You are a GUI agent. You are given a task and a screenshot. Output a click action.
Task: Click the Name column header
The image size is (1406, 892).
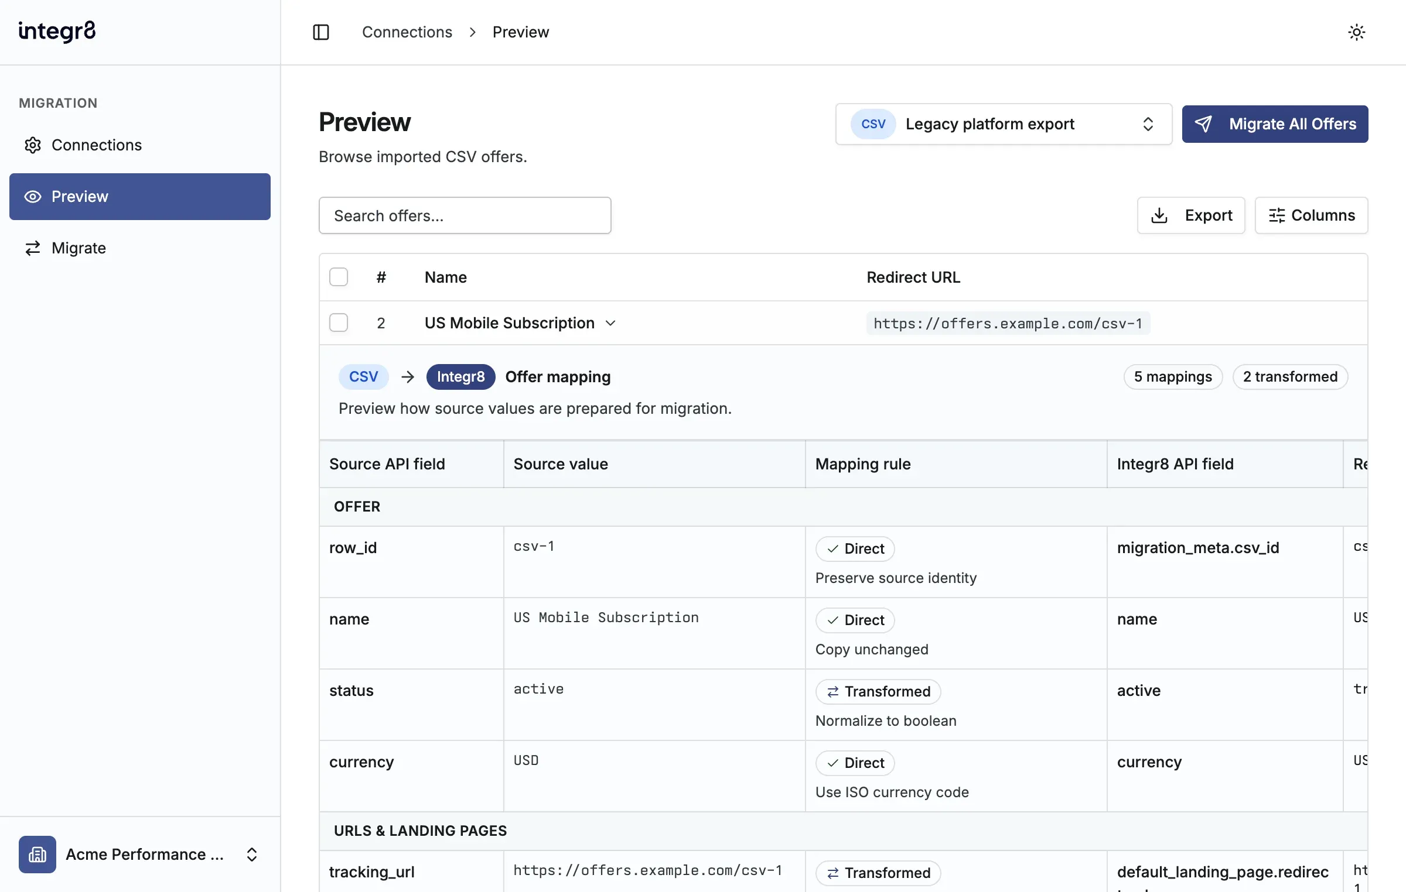click(446, 277)
